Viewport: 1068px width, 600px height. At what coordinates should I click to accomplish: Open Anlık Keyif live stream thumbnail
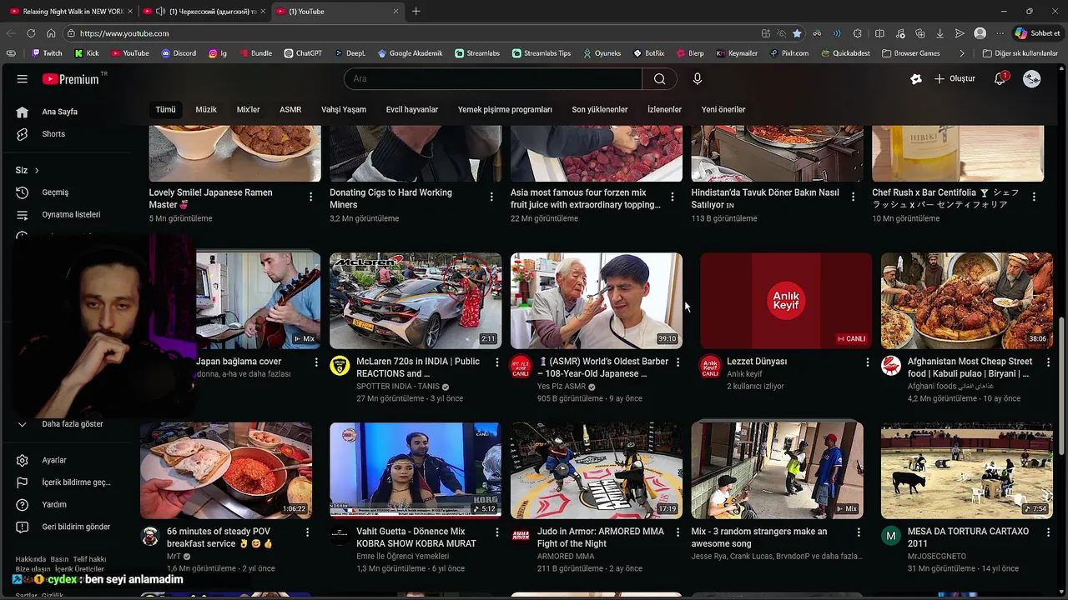(786, 301)
